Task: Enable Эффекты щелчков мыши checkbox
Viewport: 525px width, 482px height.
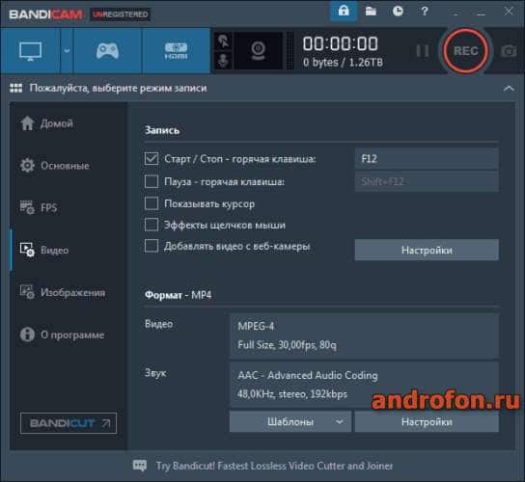Action: 152,225
